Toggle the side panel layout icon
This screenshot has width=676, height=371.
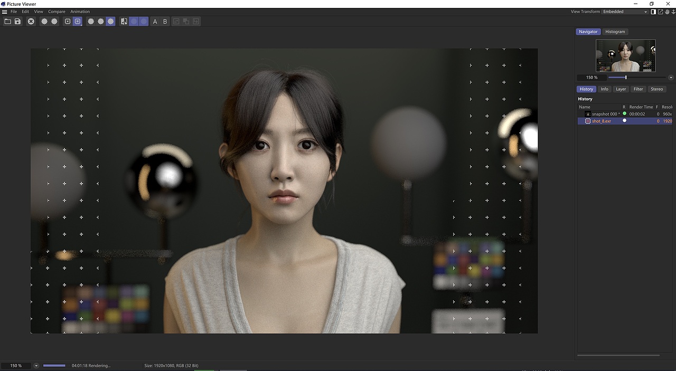pos(653,12)
